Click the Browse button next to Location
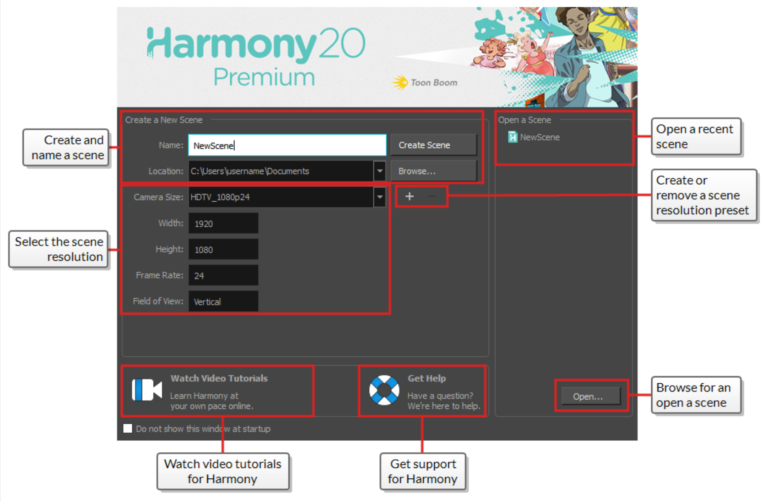The height and width of the screenshot is (502, 769). point(433,171)
